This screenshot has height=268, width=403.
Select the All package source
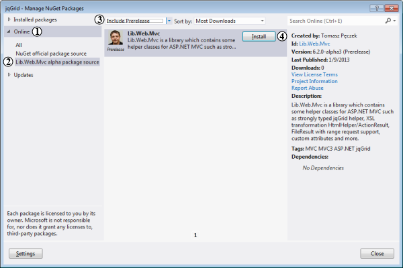pos(19,45)
